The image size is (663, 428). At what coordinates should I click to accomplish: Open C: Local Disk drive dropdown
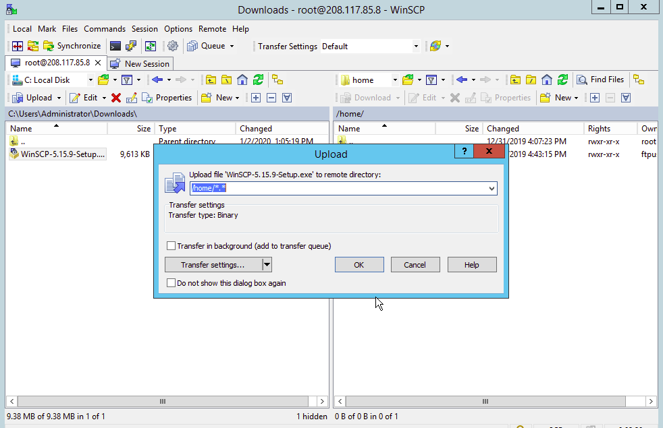90,80
